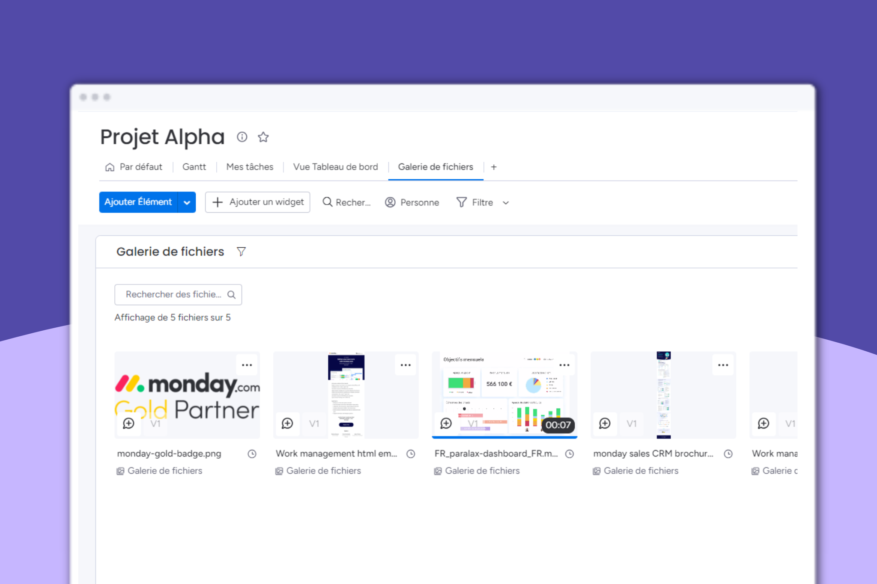Open Galerie de fichiers link under Work management html

318,471
